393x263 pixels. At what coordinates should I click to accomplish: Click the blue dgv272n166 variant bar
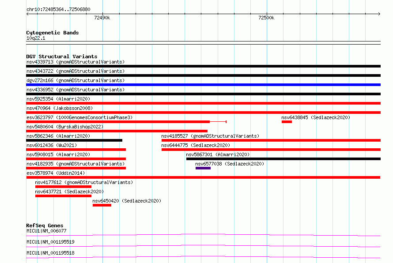203,85
